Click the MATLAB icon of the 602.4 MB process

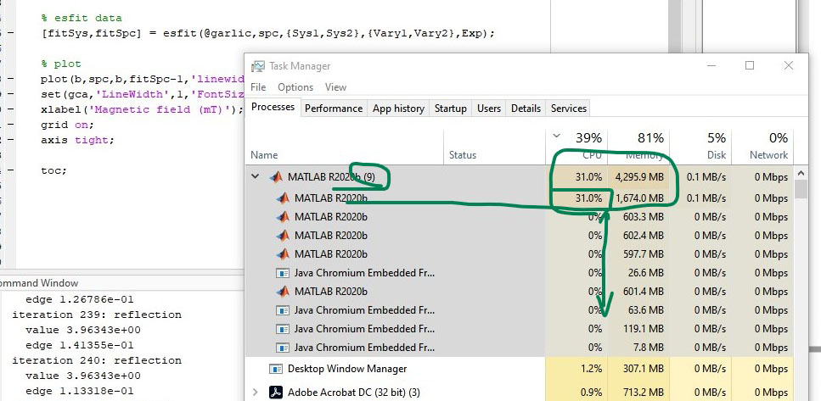[x=283, y=236]
